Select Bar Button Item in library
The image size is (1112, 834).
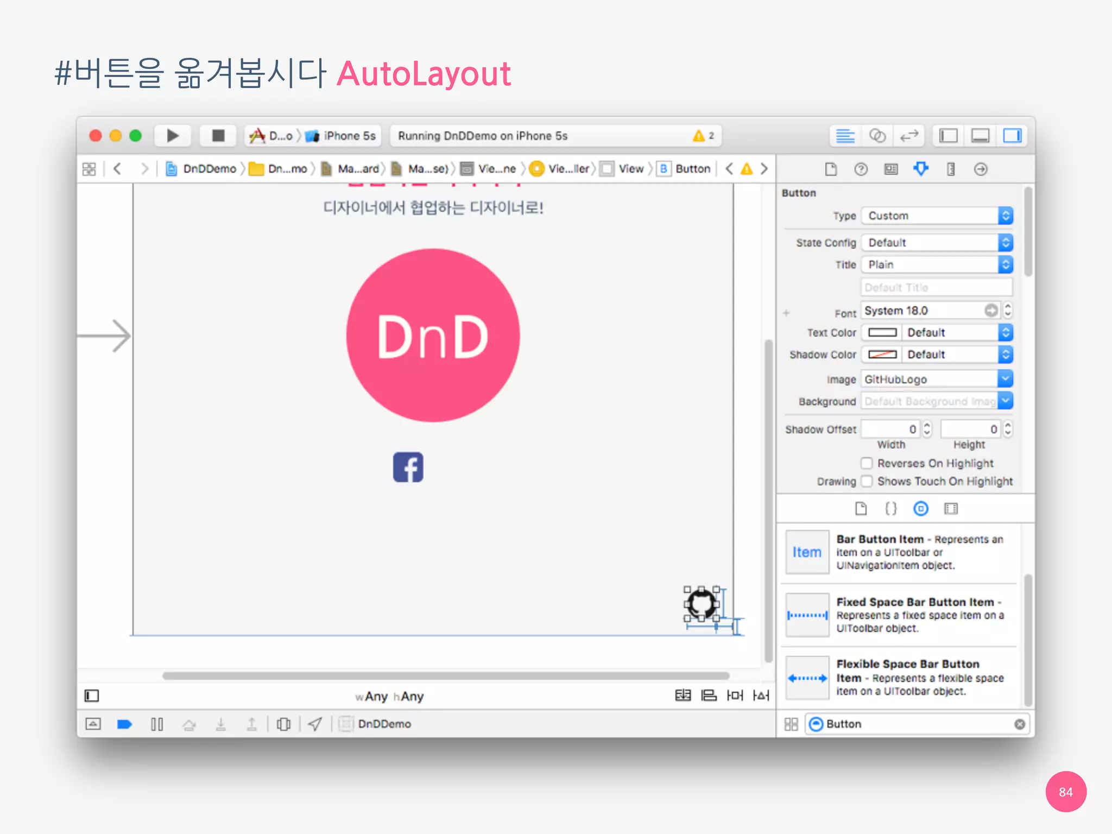tap(900, 552)
